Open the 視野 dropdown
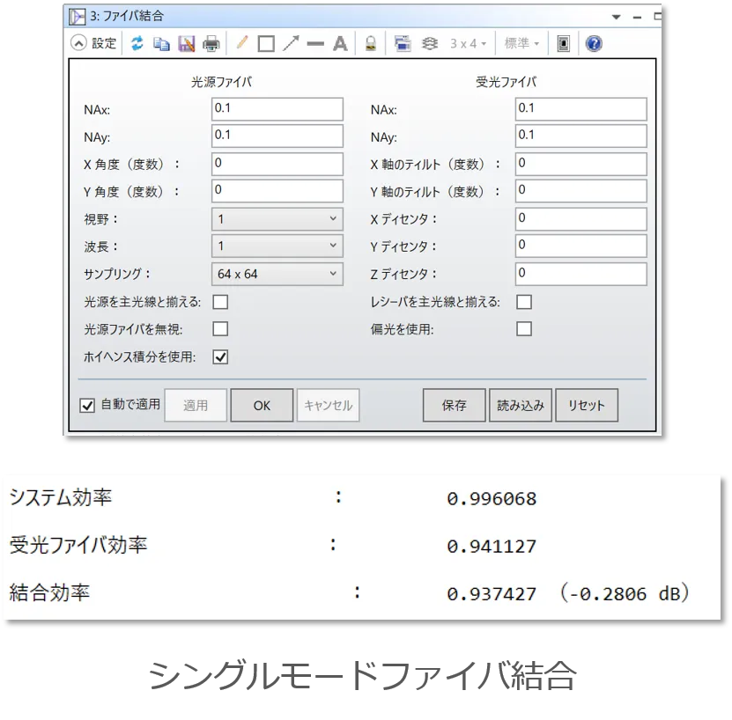This screenshot has width=732, height=720. click(277, 219)
